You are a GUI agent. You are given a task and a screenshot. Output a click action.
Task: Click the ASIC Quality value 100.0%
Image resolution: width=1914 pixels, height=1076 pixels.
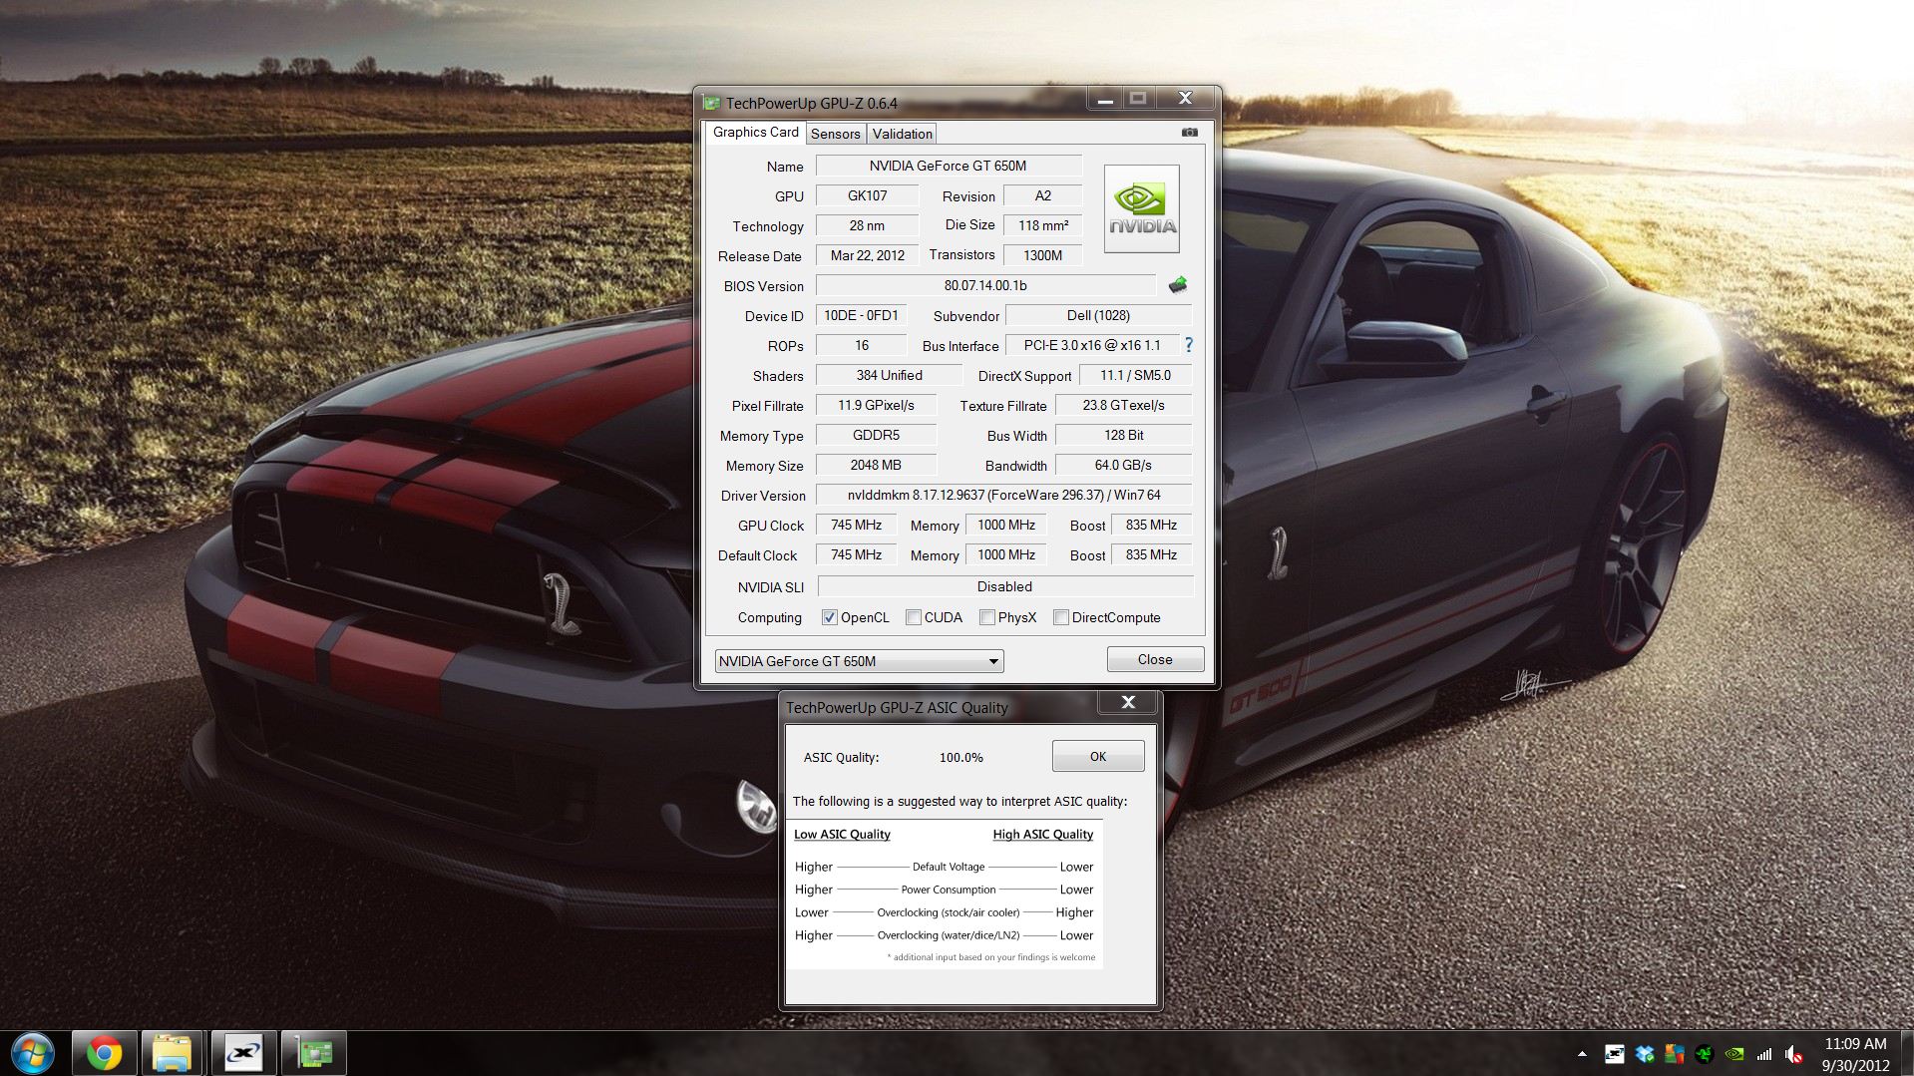pyautogui.click(x=960, y=757)
